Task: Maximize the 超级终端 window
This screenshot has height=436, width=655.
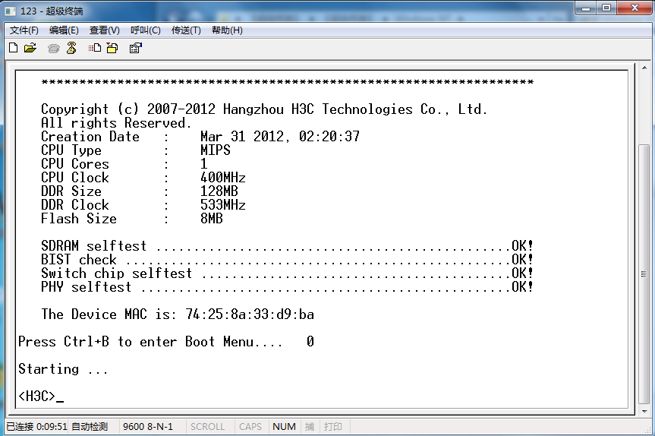Action: [606, 8]
